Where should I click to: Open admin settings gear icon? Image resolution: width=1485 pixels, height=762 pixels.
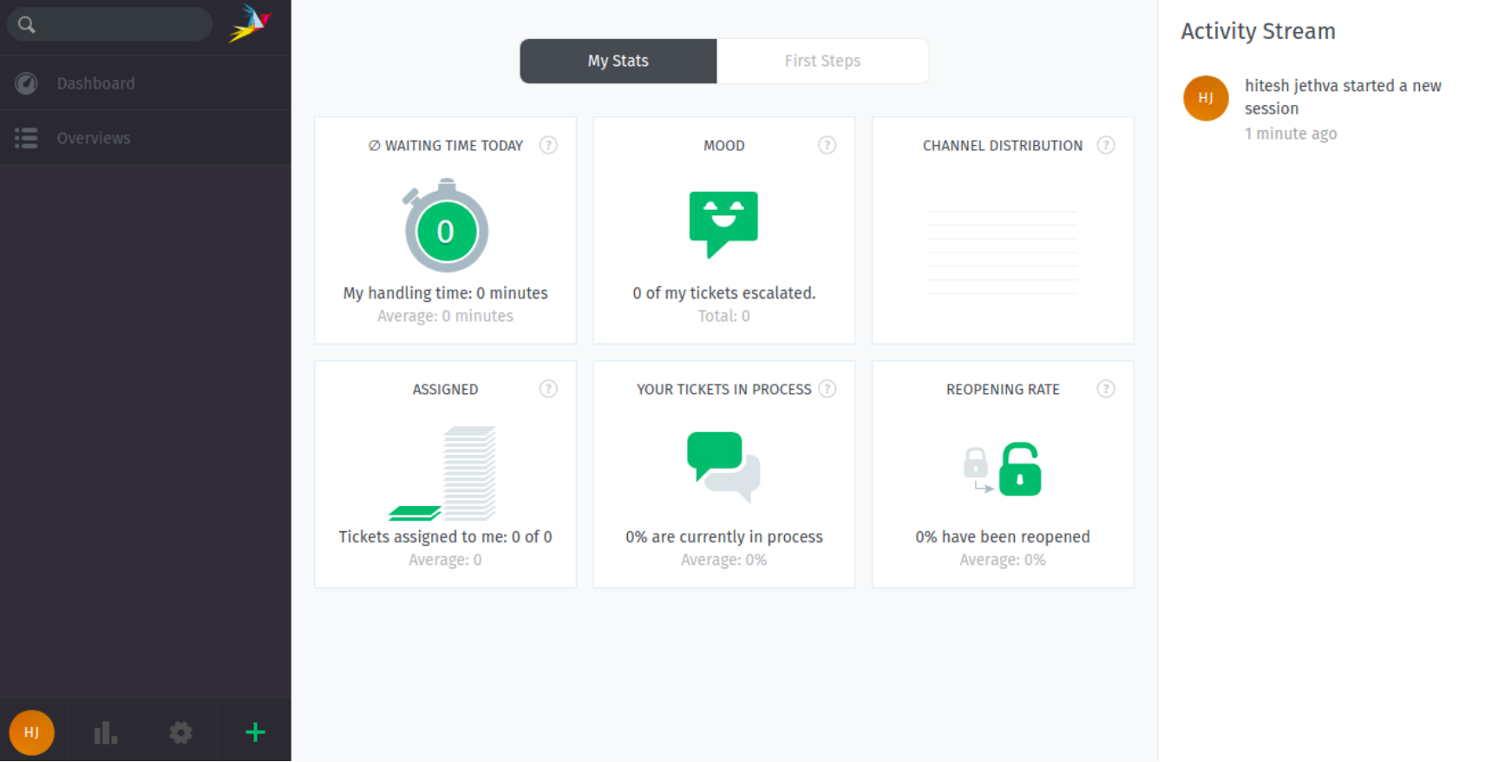coord(180,732)
